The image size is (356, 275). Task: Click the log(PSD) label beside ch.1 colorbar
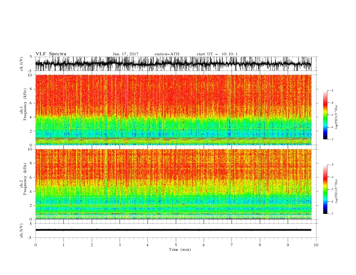[x=337, y=117]
